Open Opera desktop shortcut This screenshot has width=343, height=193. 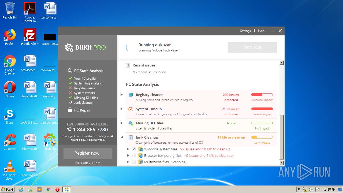point(10,90)
